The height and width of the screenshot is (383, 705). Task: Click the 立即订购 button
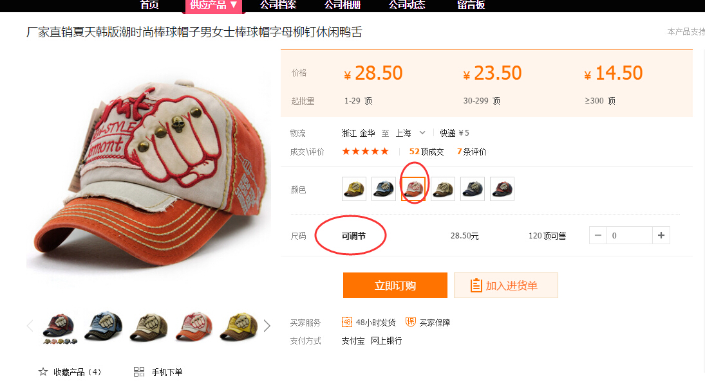(395, 285)
